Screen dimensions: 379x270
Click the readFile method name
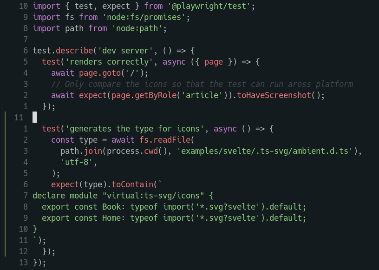(x=172, y=139)
